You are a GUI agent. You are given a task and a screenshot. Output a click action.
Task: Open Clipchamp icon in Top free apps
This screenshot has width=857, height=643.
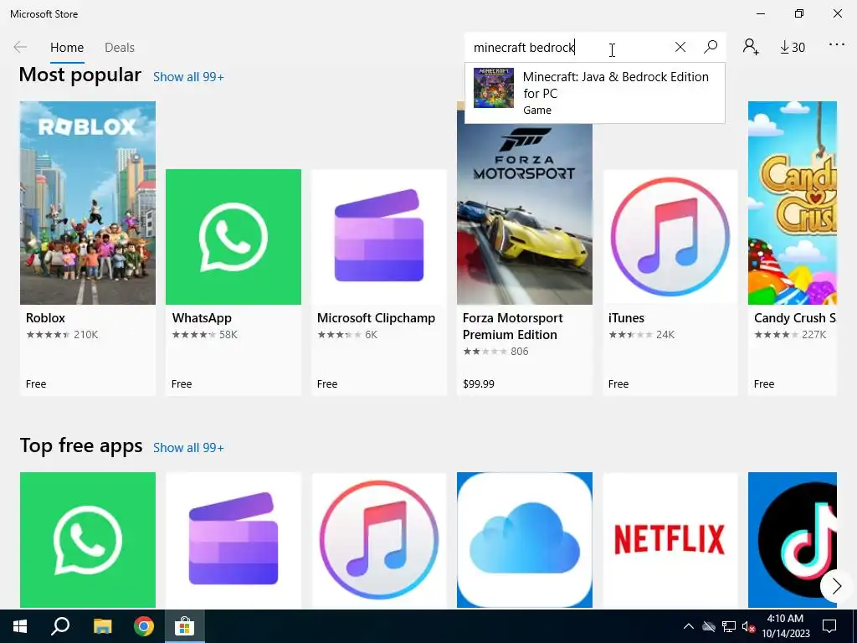pos(233,540)
